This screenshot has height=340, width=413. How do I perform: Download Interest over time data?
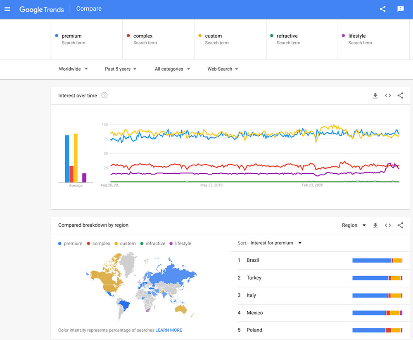pos(375,96)
